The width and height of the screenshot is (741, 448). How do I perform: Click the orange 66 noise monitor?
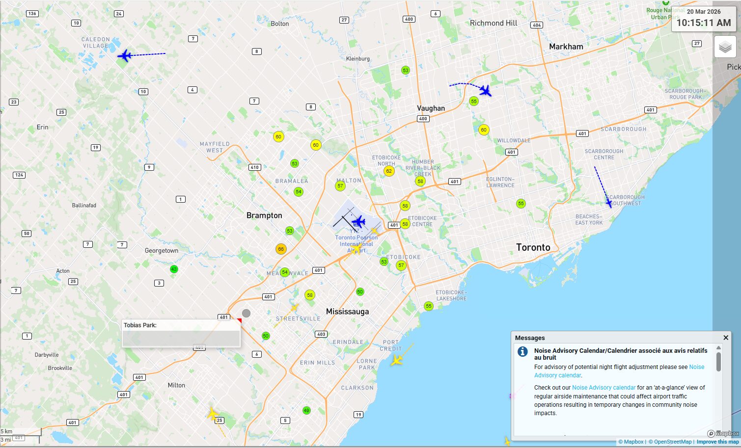tap(281, 249)
